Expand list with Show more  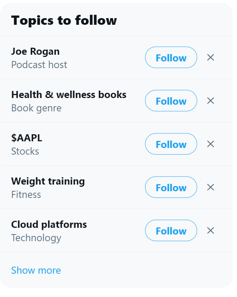click(x=36, y=270)
